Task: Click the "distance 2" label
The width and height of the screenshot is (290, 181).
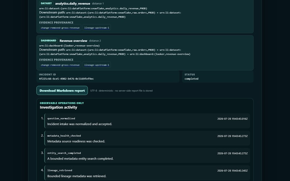Action: click(x=95, y=41)
